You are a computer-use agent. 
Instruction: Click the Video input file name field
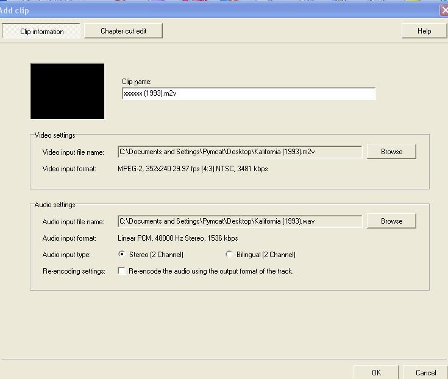[x=240, y=152]
